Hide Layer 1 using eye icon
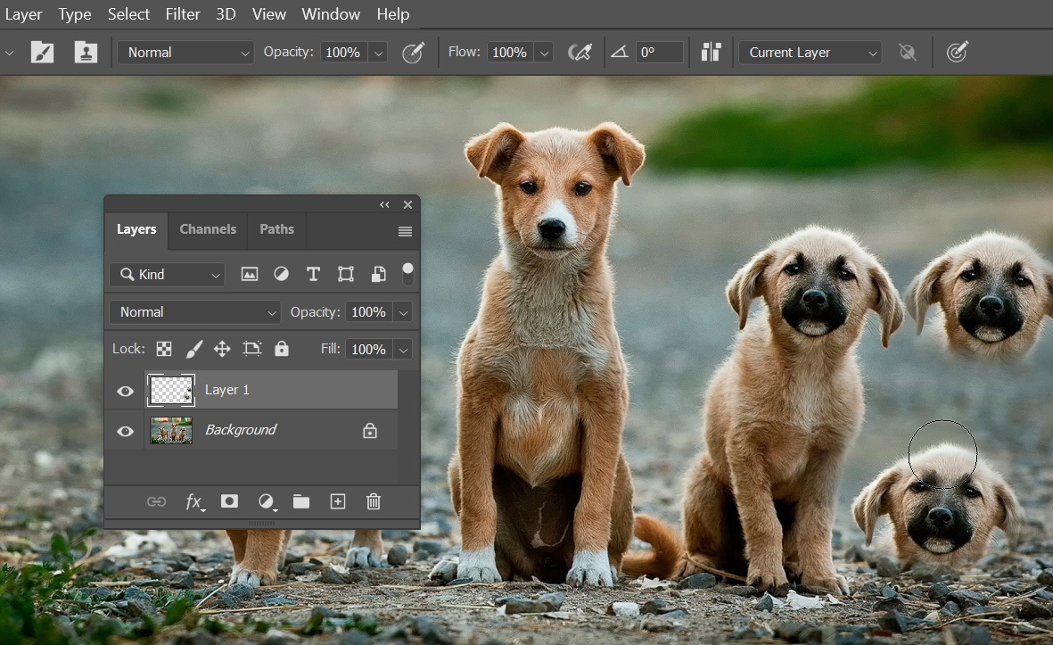This screenshot has width=1053, height=645. [126, 391]
